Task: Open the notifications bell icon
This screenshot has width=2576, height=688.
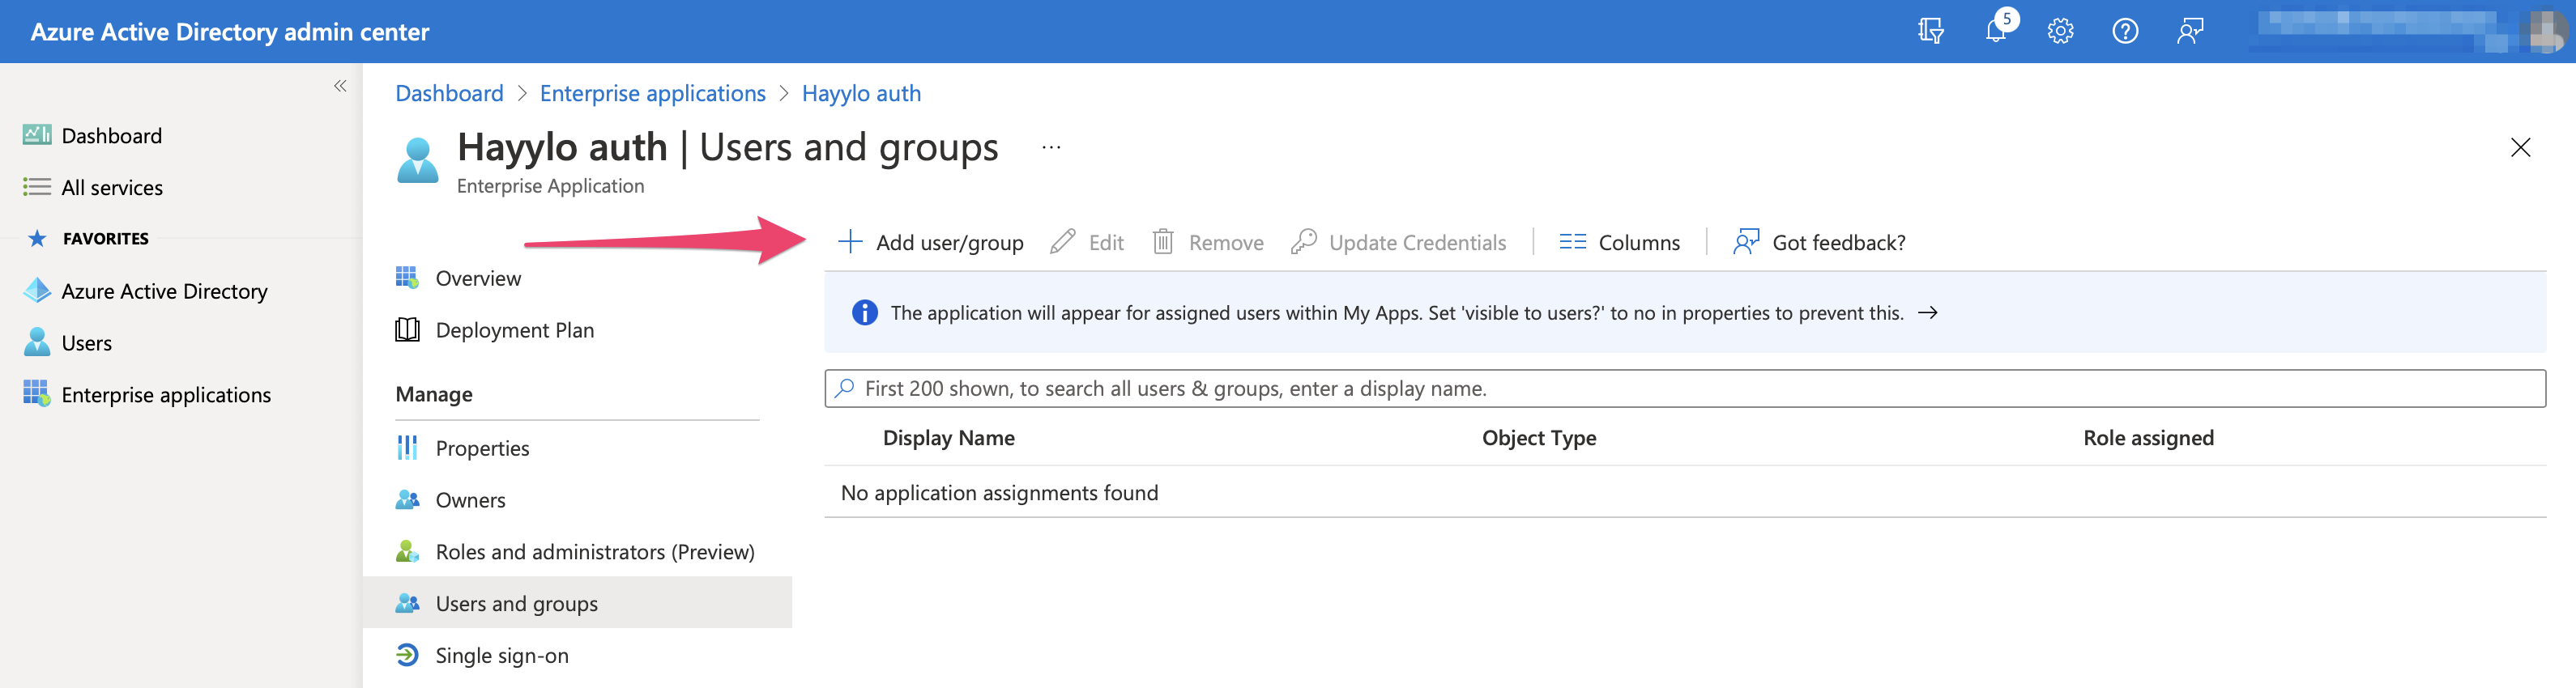Action: [x=1995, y=31]
